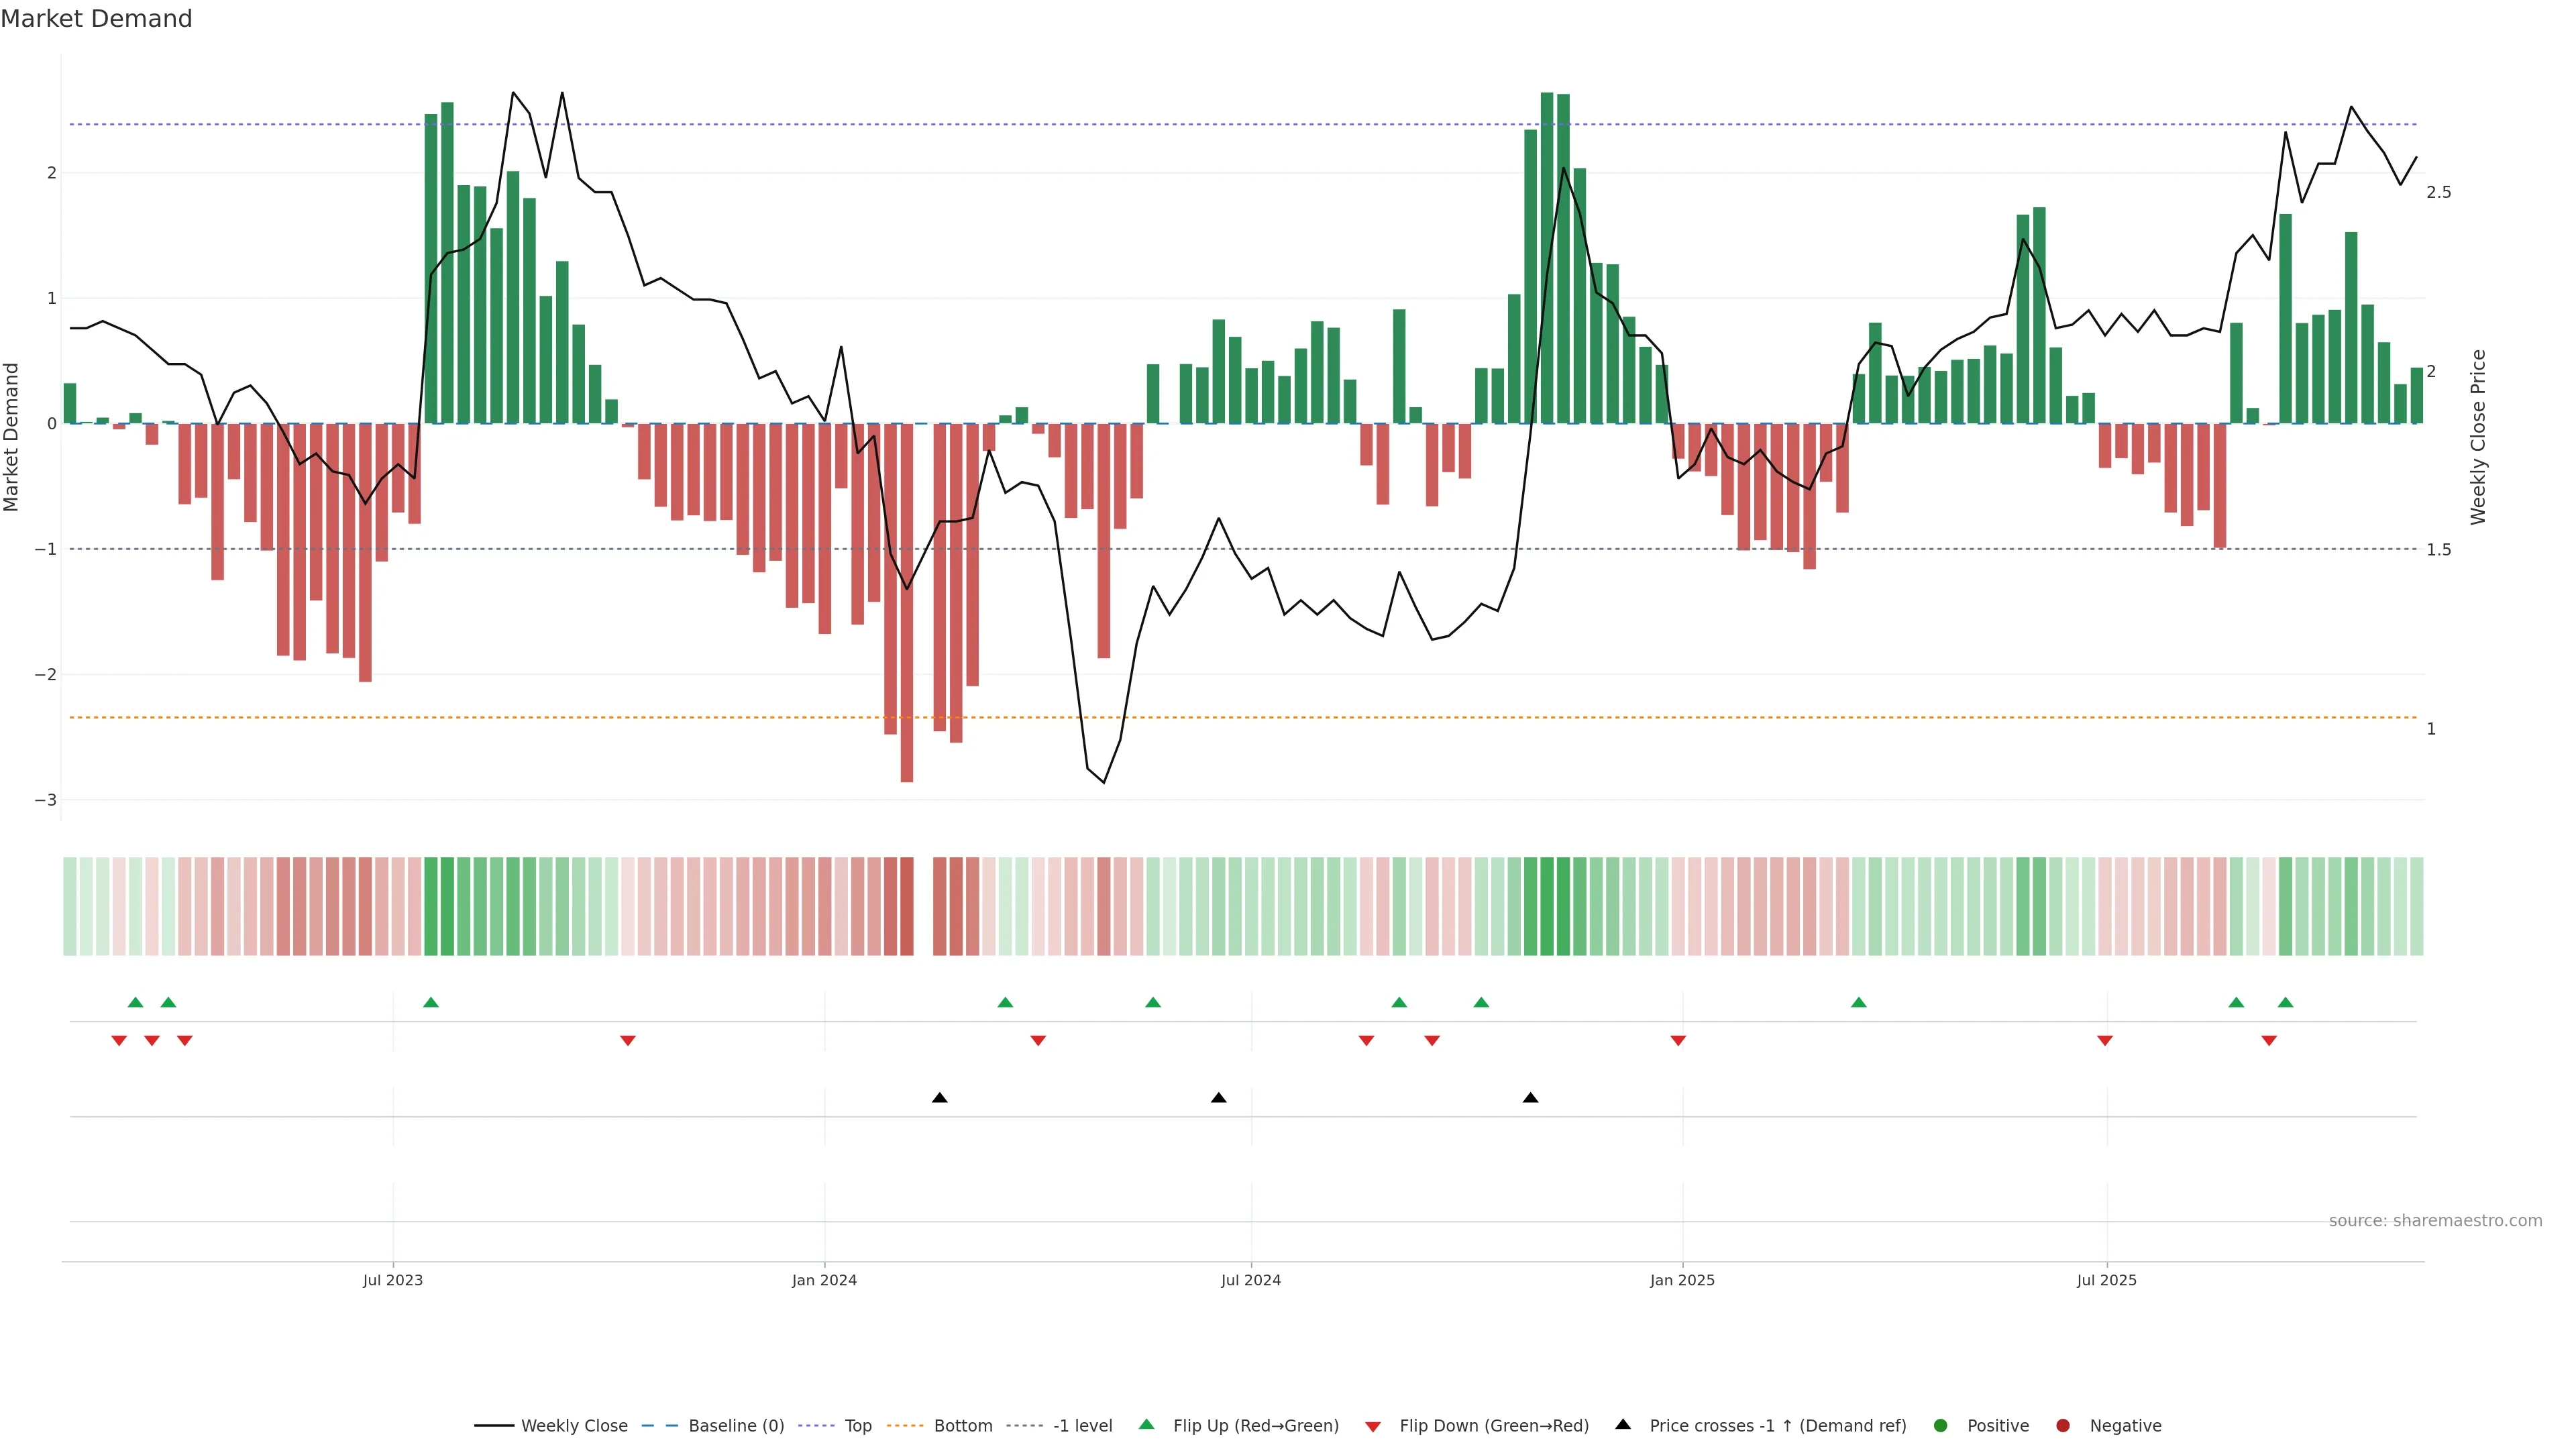Click the Jan 2024 x-axis label

(x=824, y=1280)
